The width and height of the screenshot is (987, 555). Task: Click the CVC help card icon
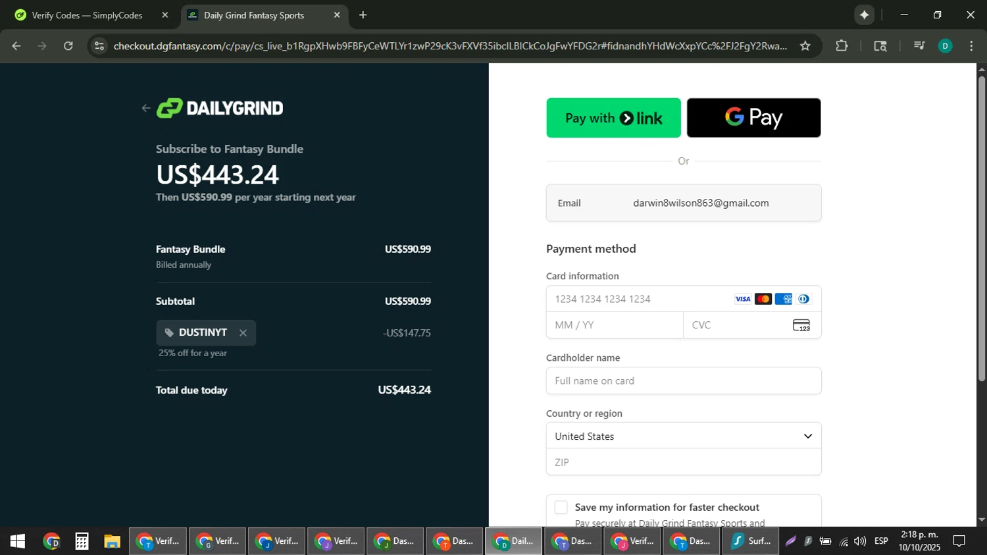click(x=801, y=325)
